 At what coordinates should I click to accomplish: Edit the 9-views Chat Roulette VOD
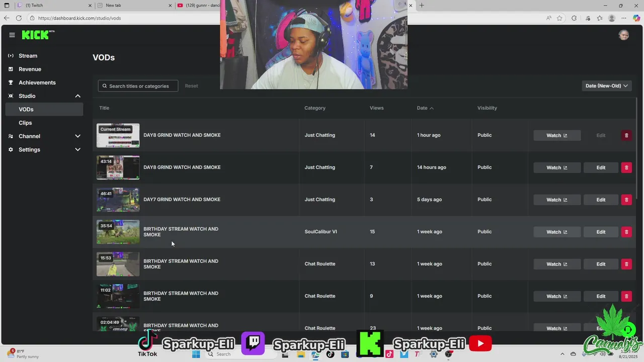pyautogui.click(x=601, y=296)
